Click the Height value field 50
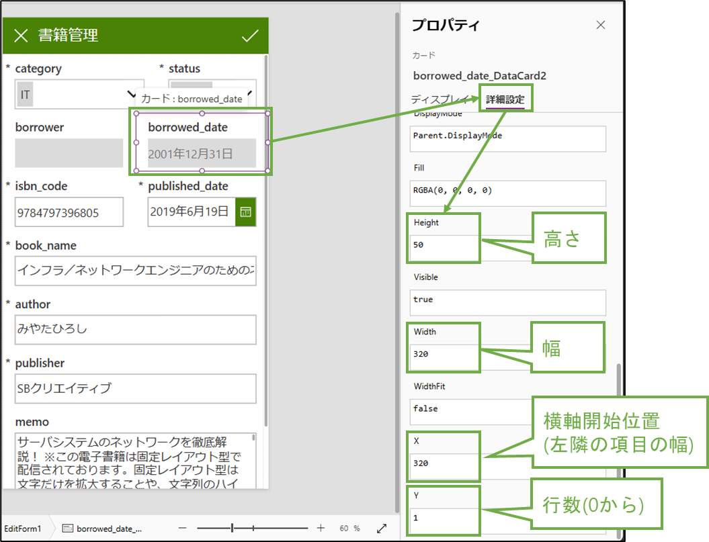The height and width of the screenshot is (542, 709). (x=444, y=248)
